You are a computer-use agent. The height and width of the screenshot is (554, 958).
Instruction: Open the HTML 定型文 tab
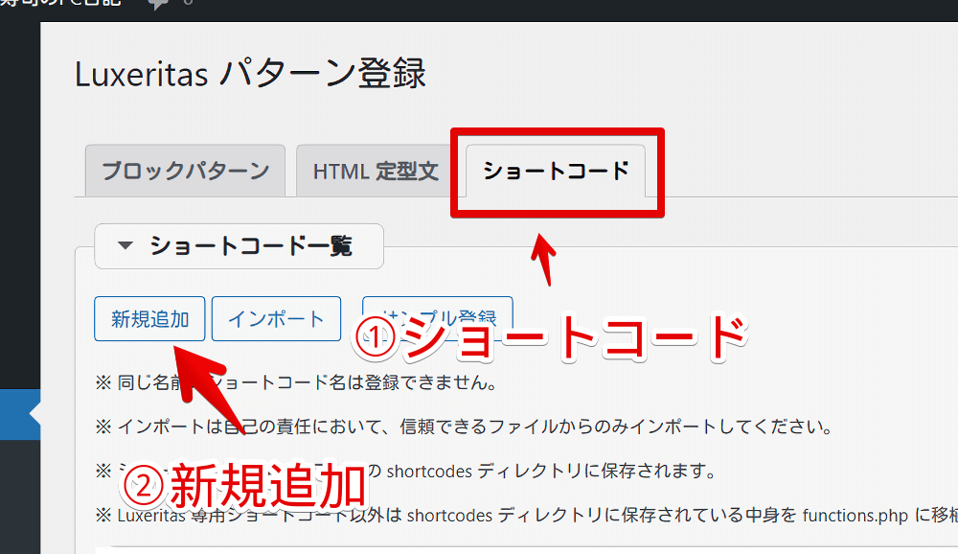pyautogui.click(x=376, y=171)
